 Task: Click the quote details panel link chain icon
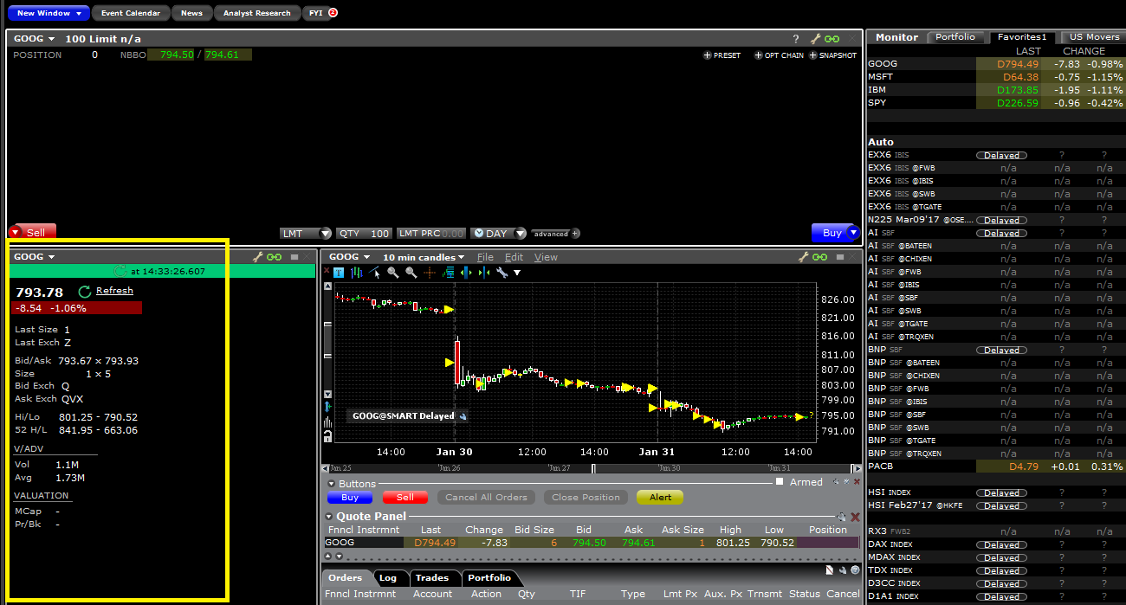(275, 257)
